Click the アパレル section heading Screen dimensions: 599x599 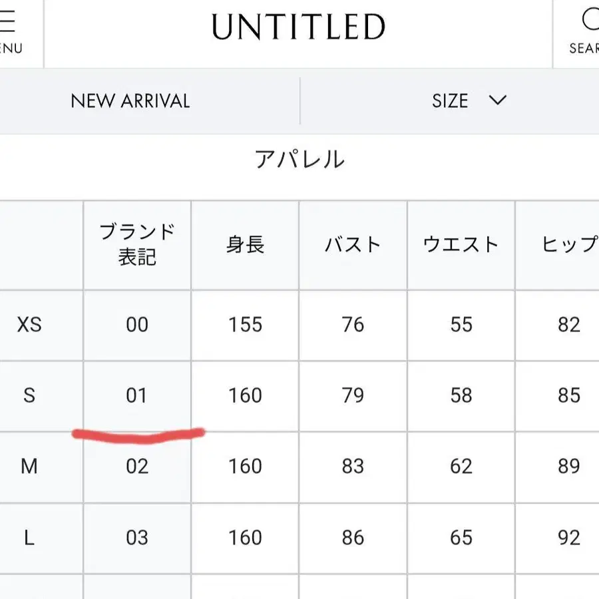pos(299,160)
